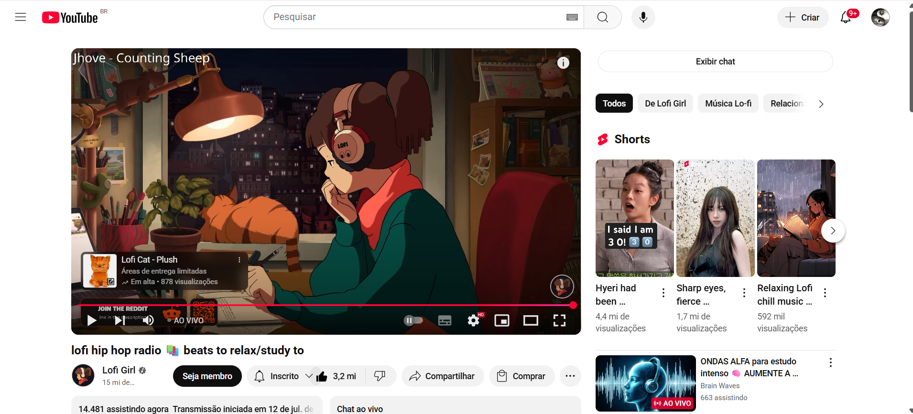The image size is (913, 414).
Task: Click Chat ao vivo panel header
Action: (x=455, y=405)
